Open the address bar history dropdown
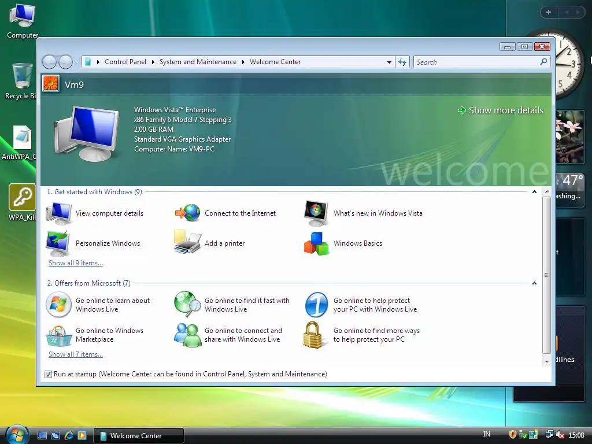The image size is (592, 444). (389, 62)
